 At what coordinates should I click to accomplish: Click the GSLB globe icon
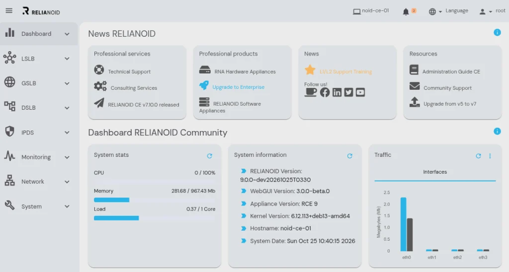10,82
